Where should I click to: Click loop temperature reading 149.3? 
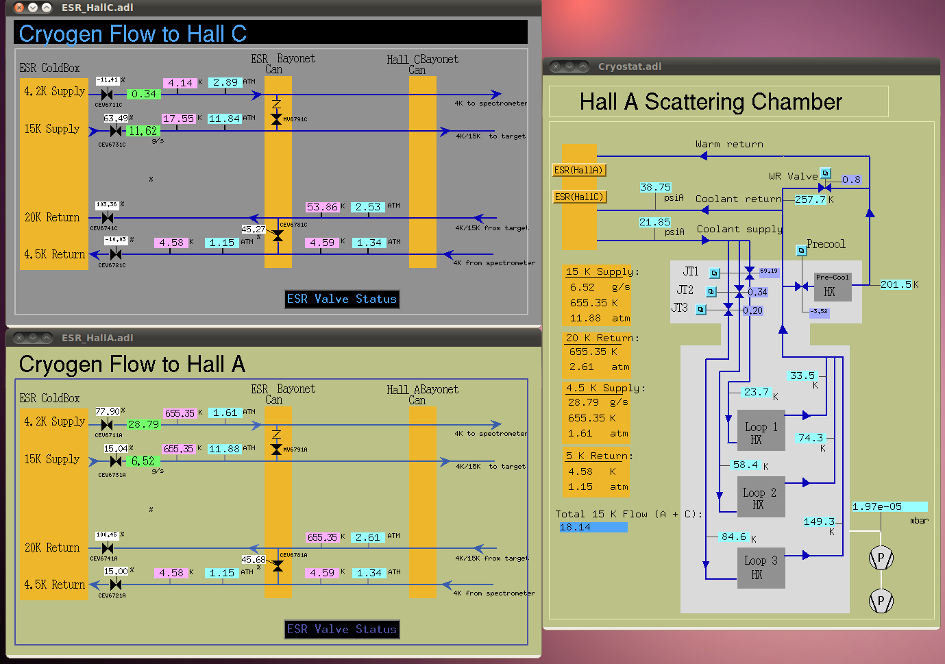click(x=819, y=521)
